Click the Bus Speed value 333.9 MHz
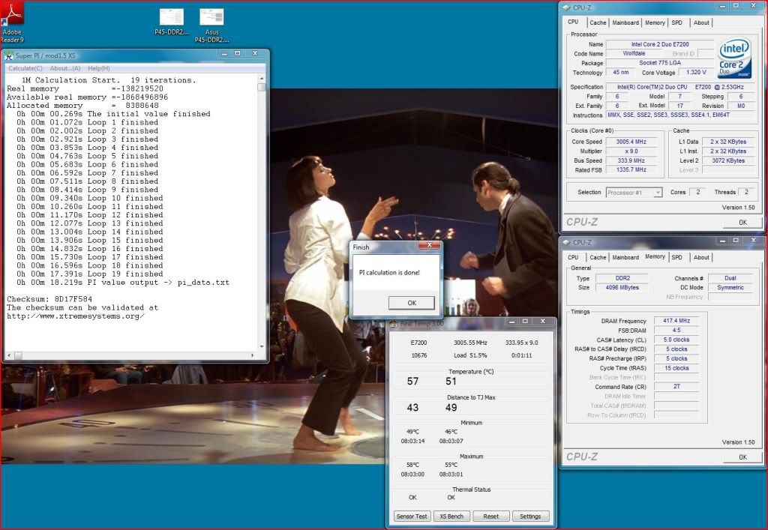This screenshot has width=768, height=530. (x=631, y=160)
